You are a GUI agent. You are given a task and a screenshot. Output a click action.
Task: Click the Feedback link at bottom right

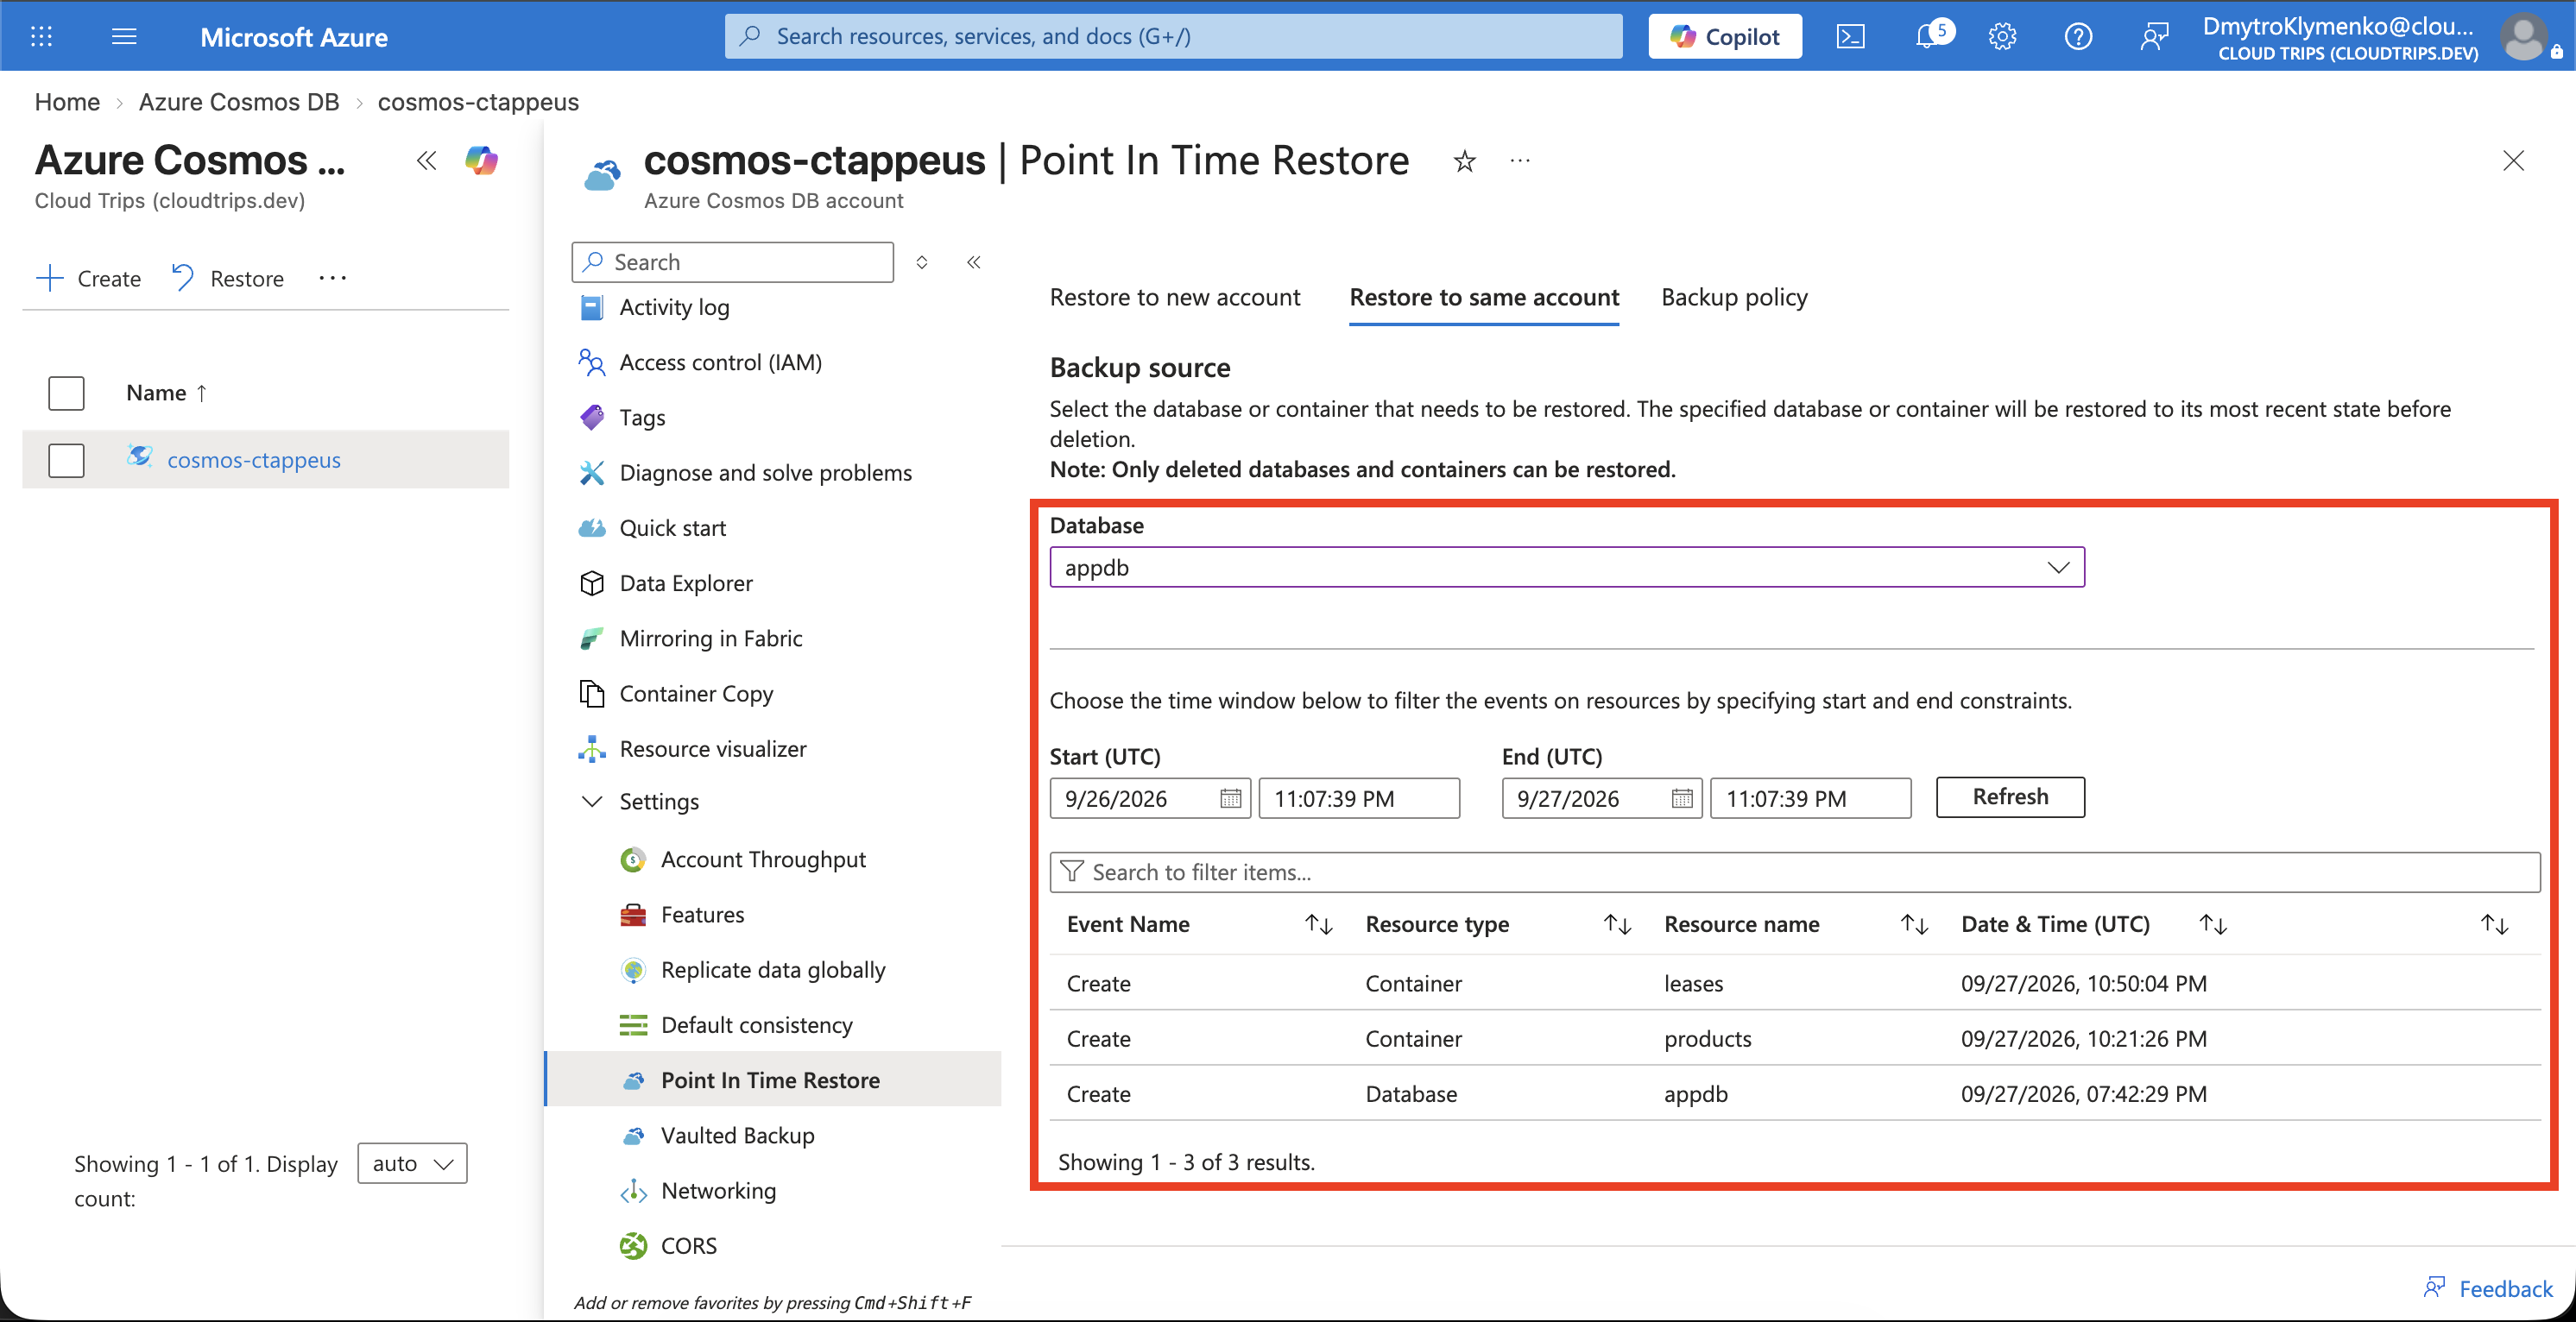coord(2488,1288)
